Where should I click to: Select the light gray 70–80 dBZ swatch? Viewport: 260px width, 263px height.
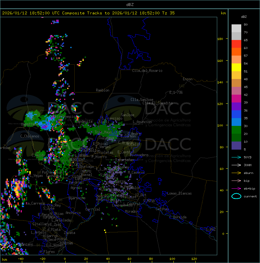[236, 28]
